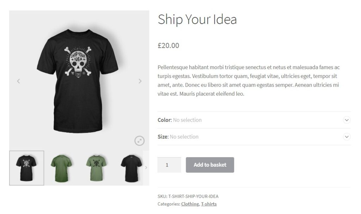Expand the Size chevron icon

(x=347, y=136)
